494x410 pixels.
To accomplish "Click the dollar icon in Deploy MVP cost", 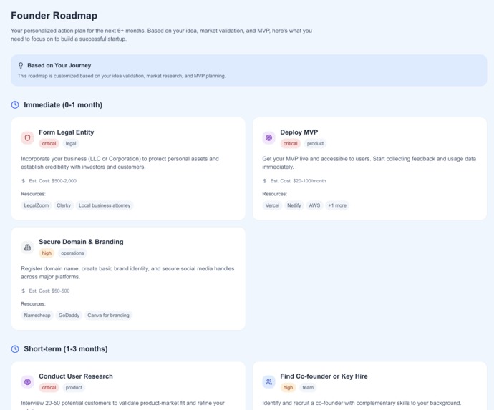I will (265, 181).
